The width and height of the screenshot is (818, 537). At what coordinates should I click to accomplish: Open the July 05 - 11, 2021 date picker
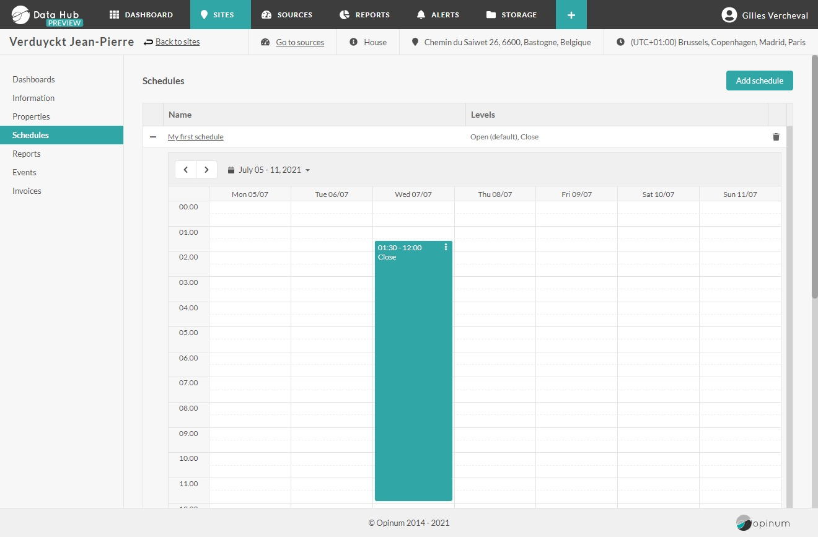[x=268, y=170]
